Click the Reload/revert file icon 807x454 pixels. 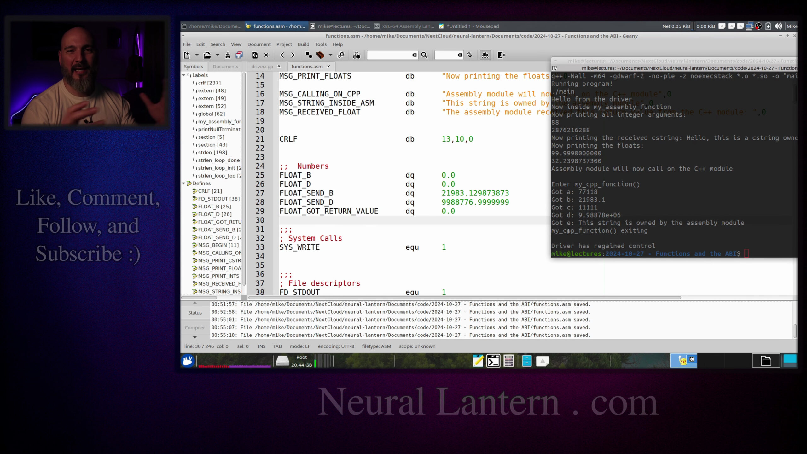click(x=255, y=55)
